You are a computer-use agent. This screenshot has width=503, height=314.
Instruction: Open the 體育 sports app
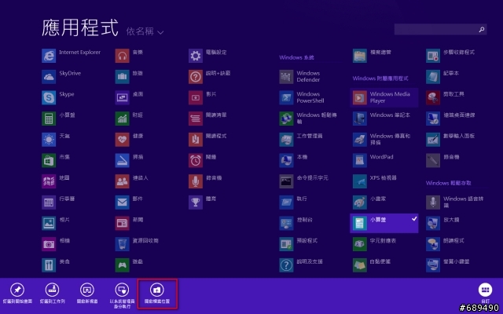[203, 203]
